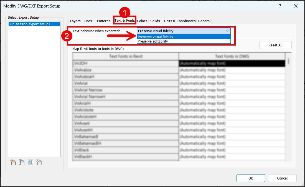
Task: Select the .VnArabiaH font row
Action: (126, 77)
